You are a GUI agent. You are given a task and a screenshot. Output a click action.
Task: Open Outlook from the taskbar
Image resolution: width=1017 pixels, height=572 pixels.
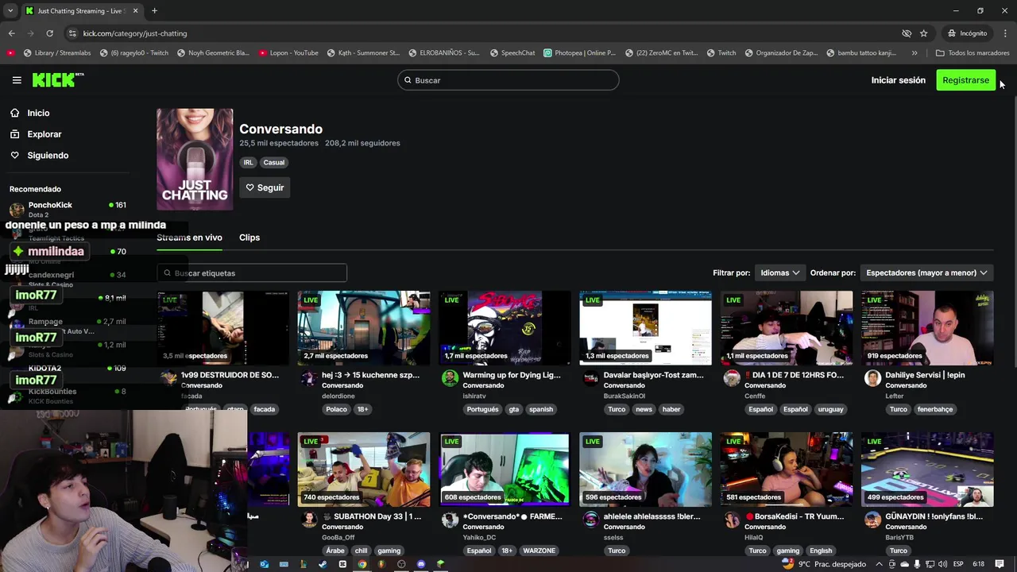(x=264, y=564)
